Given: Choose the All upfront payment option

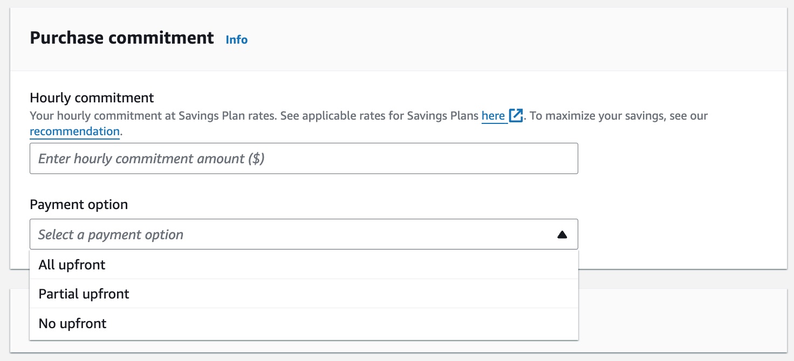Looking at the screenshot, I should [x=72, y=265].
